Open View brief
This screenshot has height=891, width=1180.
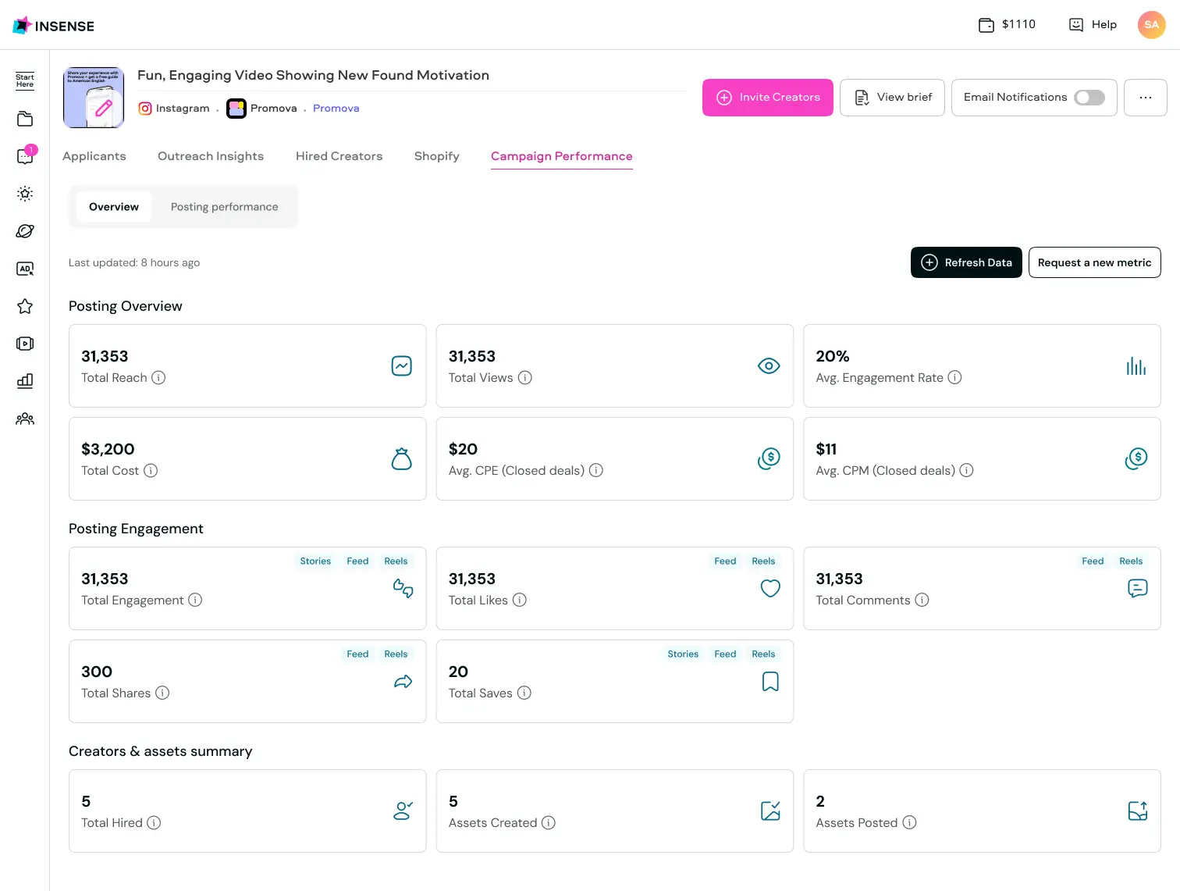pos(892,98)
